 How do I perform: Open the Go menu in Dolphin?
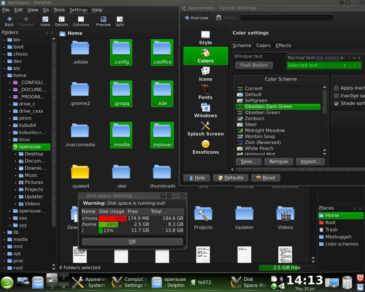(x=46, y=10)
